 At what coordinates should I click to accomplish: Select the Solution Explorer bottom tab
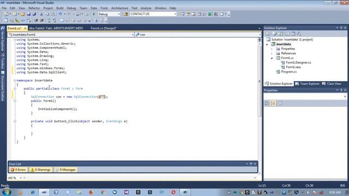pos(279,84)
